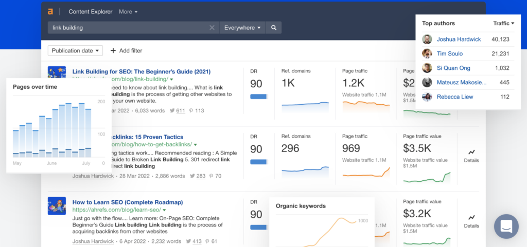Expand the Everywhere search scope dropdown
Screen dimensions: 527x247
242,28
